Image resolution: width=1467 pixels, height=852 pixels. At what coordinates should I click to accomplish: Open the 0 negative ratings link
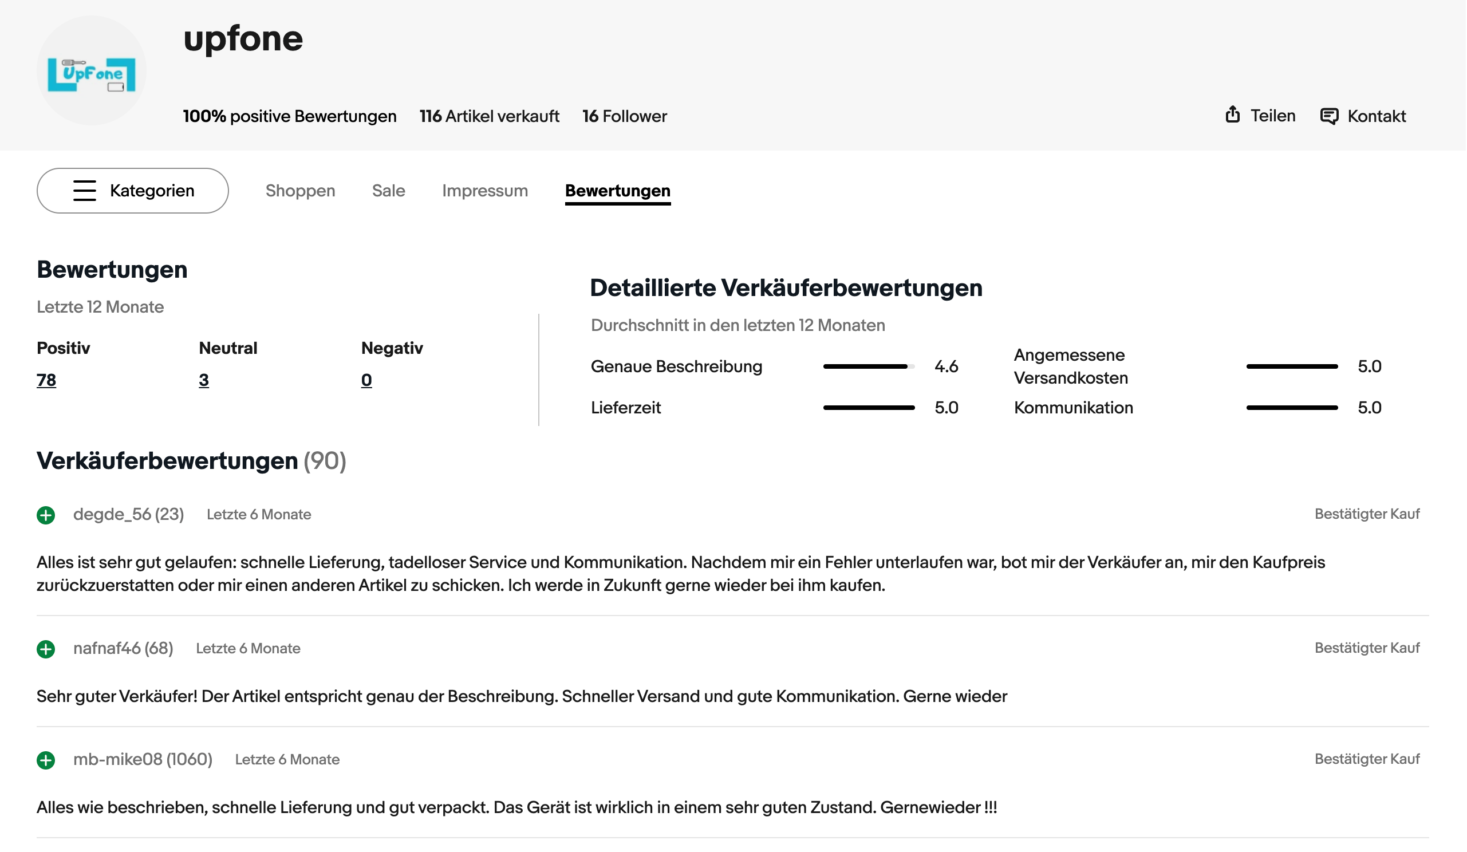point(366,380)
